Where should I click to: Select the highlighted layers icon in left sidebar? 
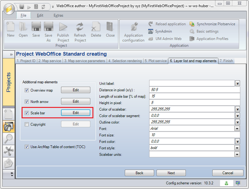(x=8, y=126)
